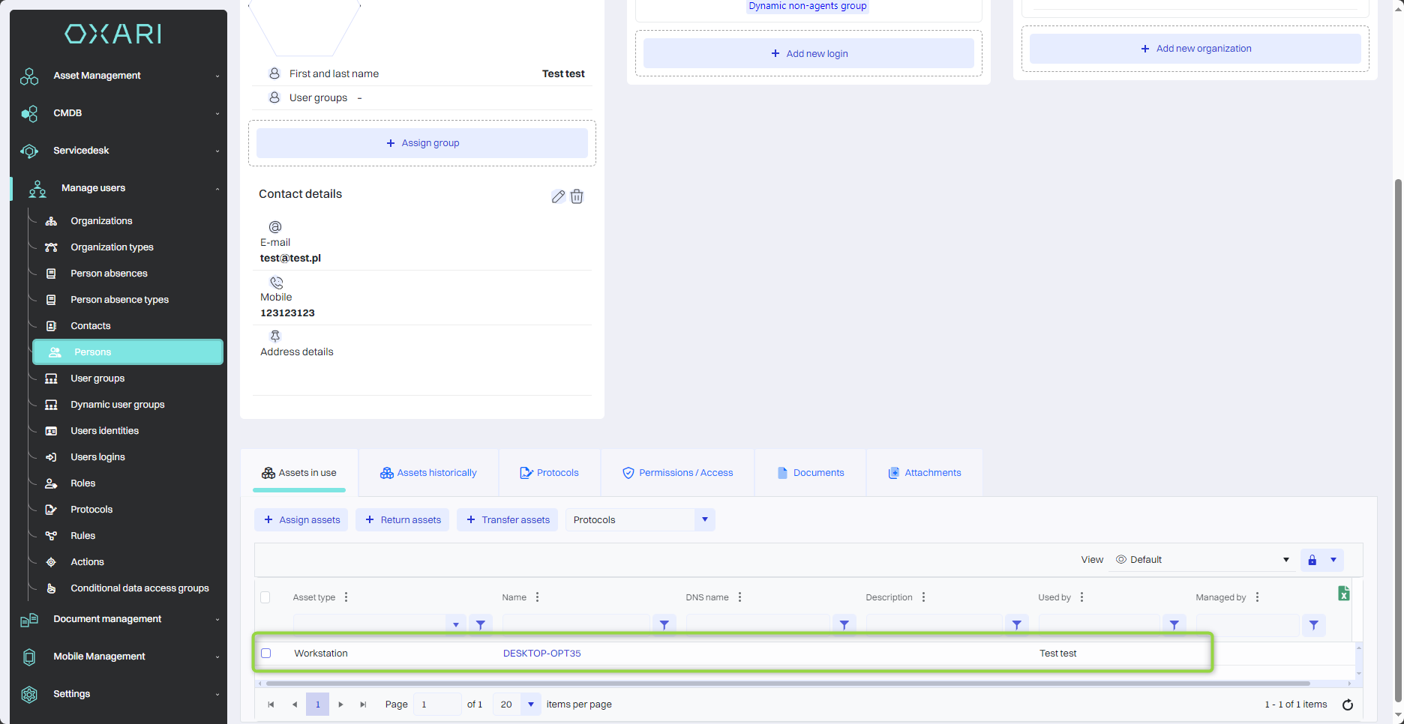This screenshot has width=1404, height=724.
Task: Click the refresh icon beside items count
Action: [x=1347, y=705]
